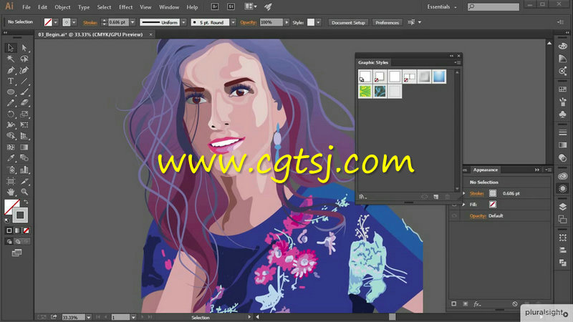Select the Paintbrush tool

tap(24, 92)
